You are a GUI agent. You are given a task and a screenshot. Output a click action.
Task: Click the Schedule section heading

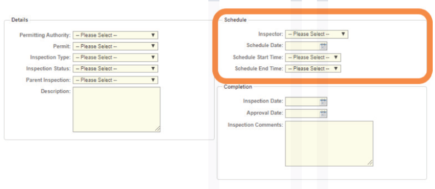point(235,20)
